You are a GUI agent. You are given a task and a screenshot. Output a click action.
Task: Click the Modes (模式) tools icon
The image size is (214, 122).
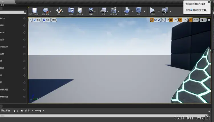(x=58, y=10)
